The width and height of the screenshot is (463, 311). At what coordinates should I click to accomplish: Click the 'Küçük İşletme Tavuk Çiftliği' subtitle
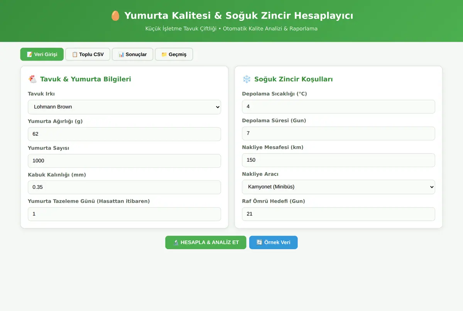[x=181, y=29]
